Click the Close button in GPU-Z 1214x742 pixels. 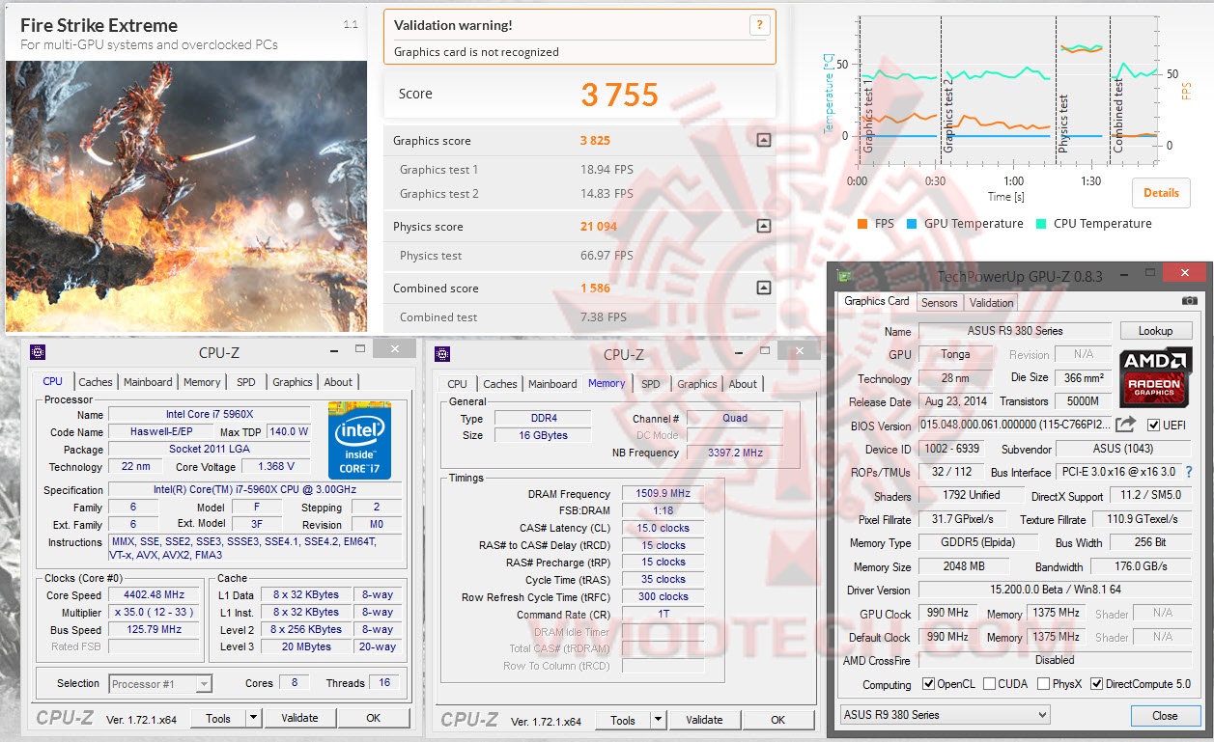coord(1165,716)
